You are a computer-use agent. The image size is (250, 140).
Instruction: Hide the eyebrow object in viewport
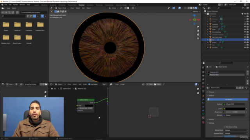[245, 24]
